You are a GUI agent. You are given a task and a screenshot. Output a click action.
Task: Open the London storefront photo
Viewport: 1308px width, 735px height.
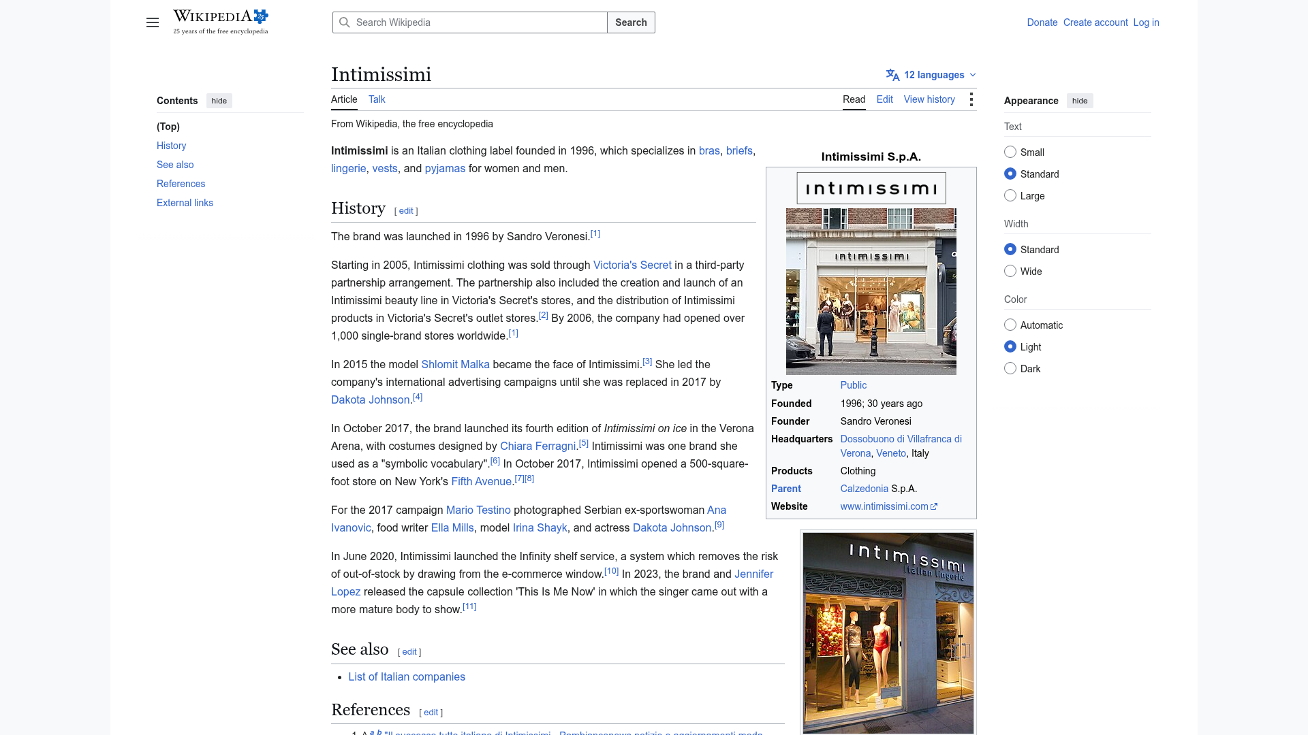[871, 291]
